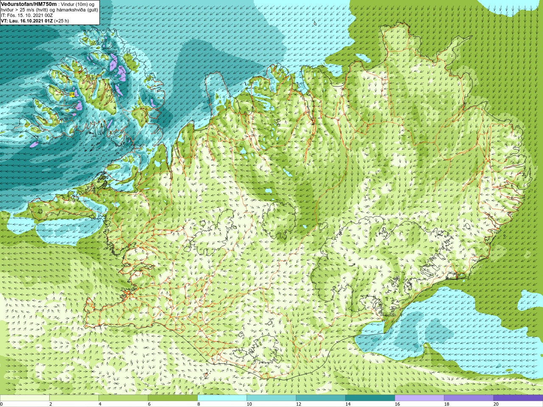The height and width of the screenshot is (407, 543).
Task: Click the legend scale label 0
Action: [2, 404]
